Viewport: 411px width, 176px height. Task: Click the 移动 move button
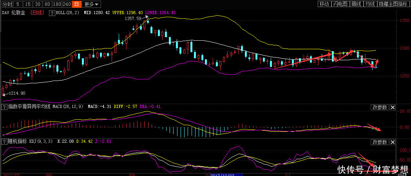(324, 4)
